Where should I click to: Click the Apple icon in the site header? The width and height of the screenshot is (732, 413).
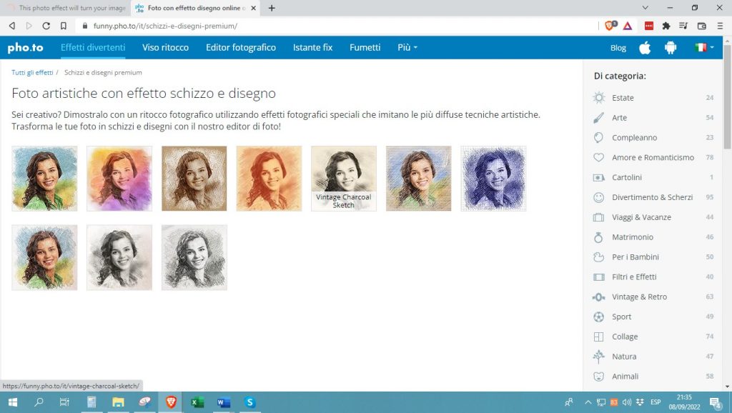click(644, 47)
